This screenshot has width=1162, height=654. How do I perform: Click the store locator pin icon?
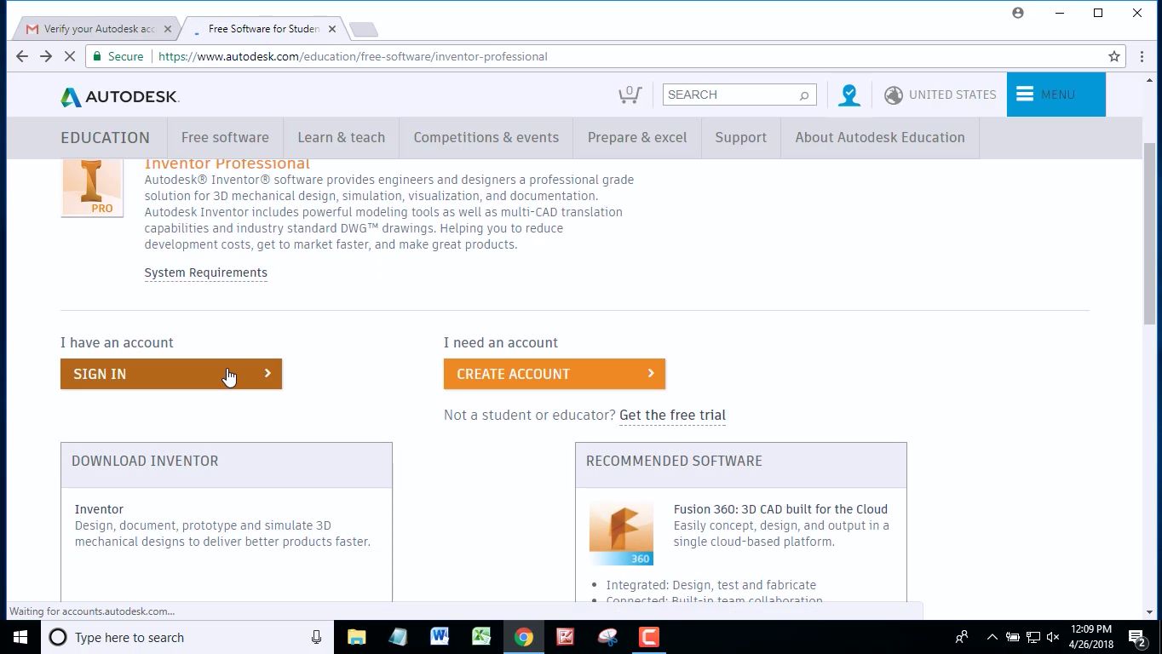click(x=848, y=95)
